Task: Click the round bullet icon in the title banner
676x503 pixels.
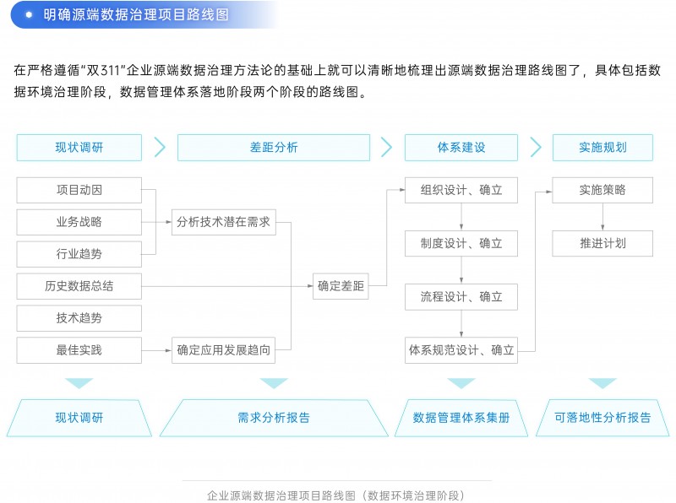Action: tap(29, 15)
